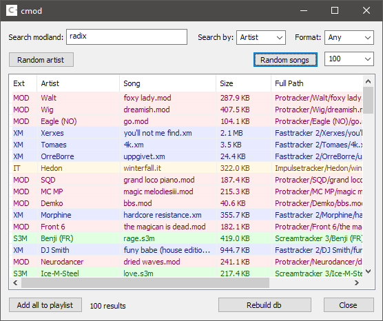The image size is (383, 321).
Task: Sort by the Ext column header
Action: (23, 83)
